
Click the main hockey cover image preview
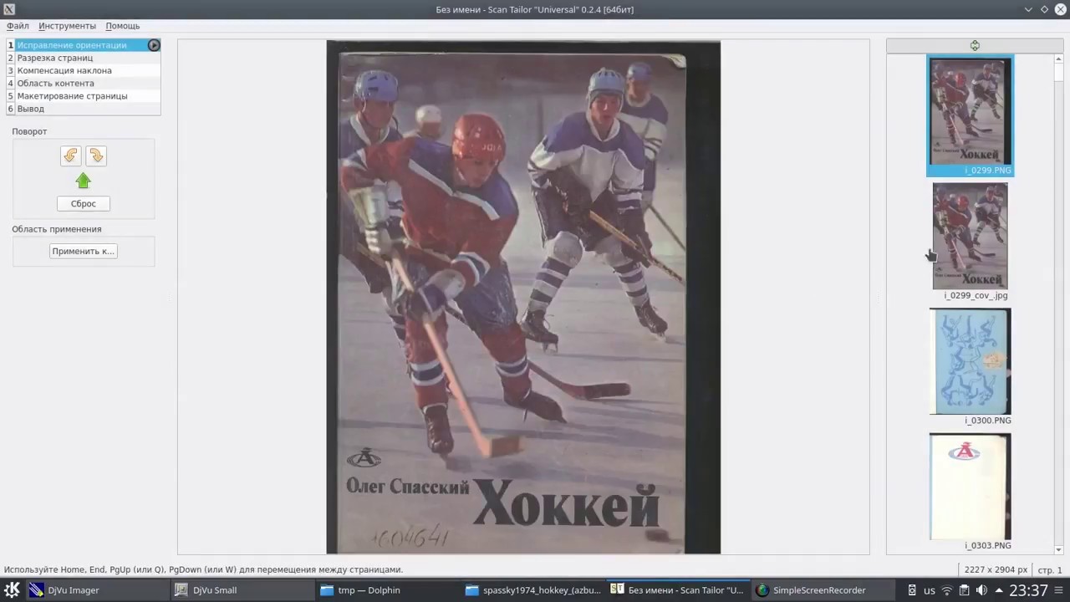523,297
